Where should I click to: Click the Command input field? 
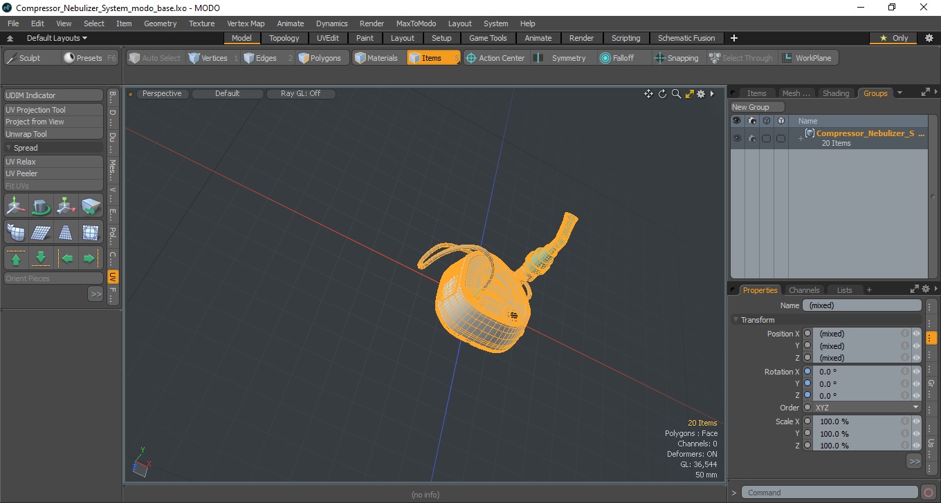pyautogui.click(x=830, y=493)
